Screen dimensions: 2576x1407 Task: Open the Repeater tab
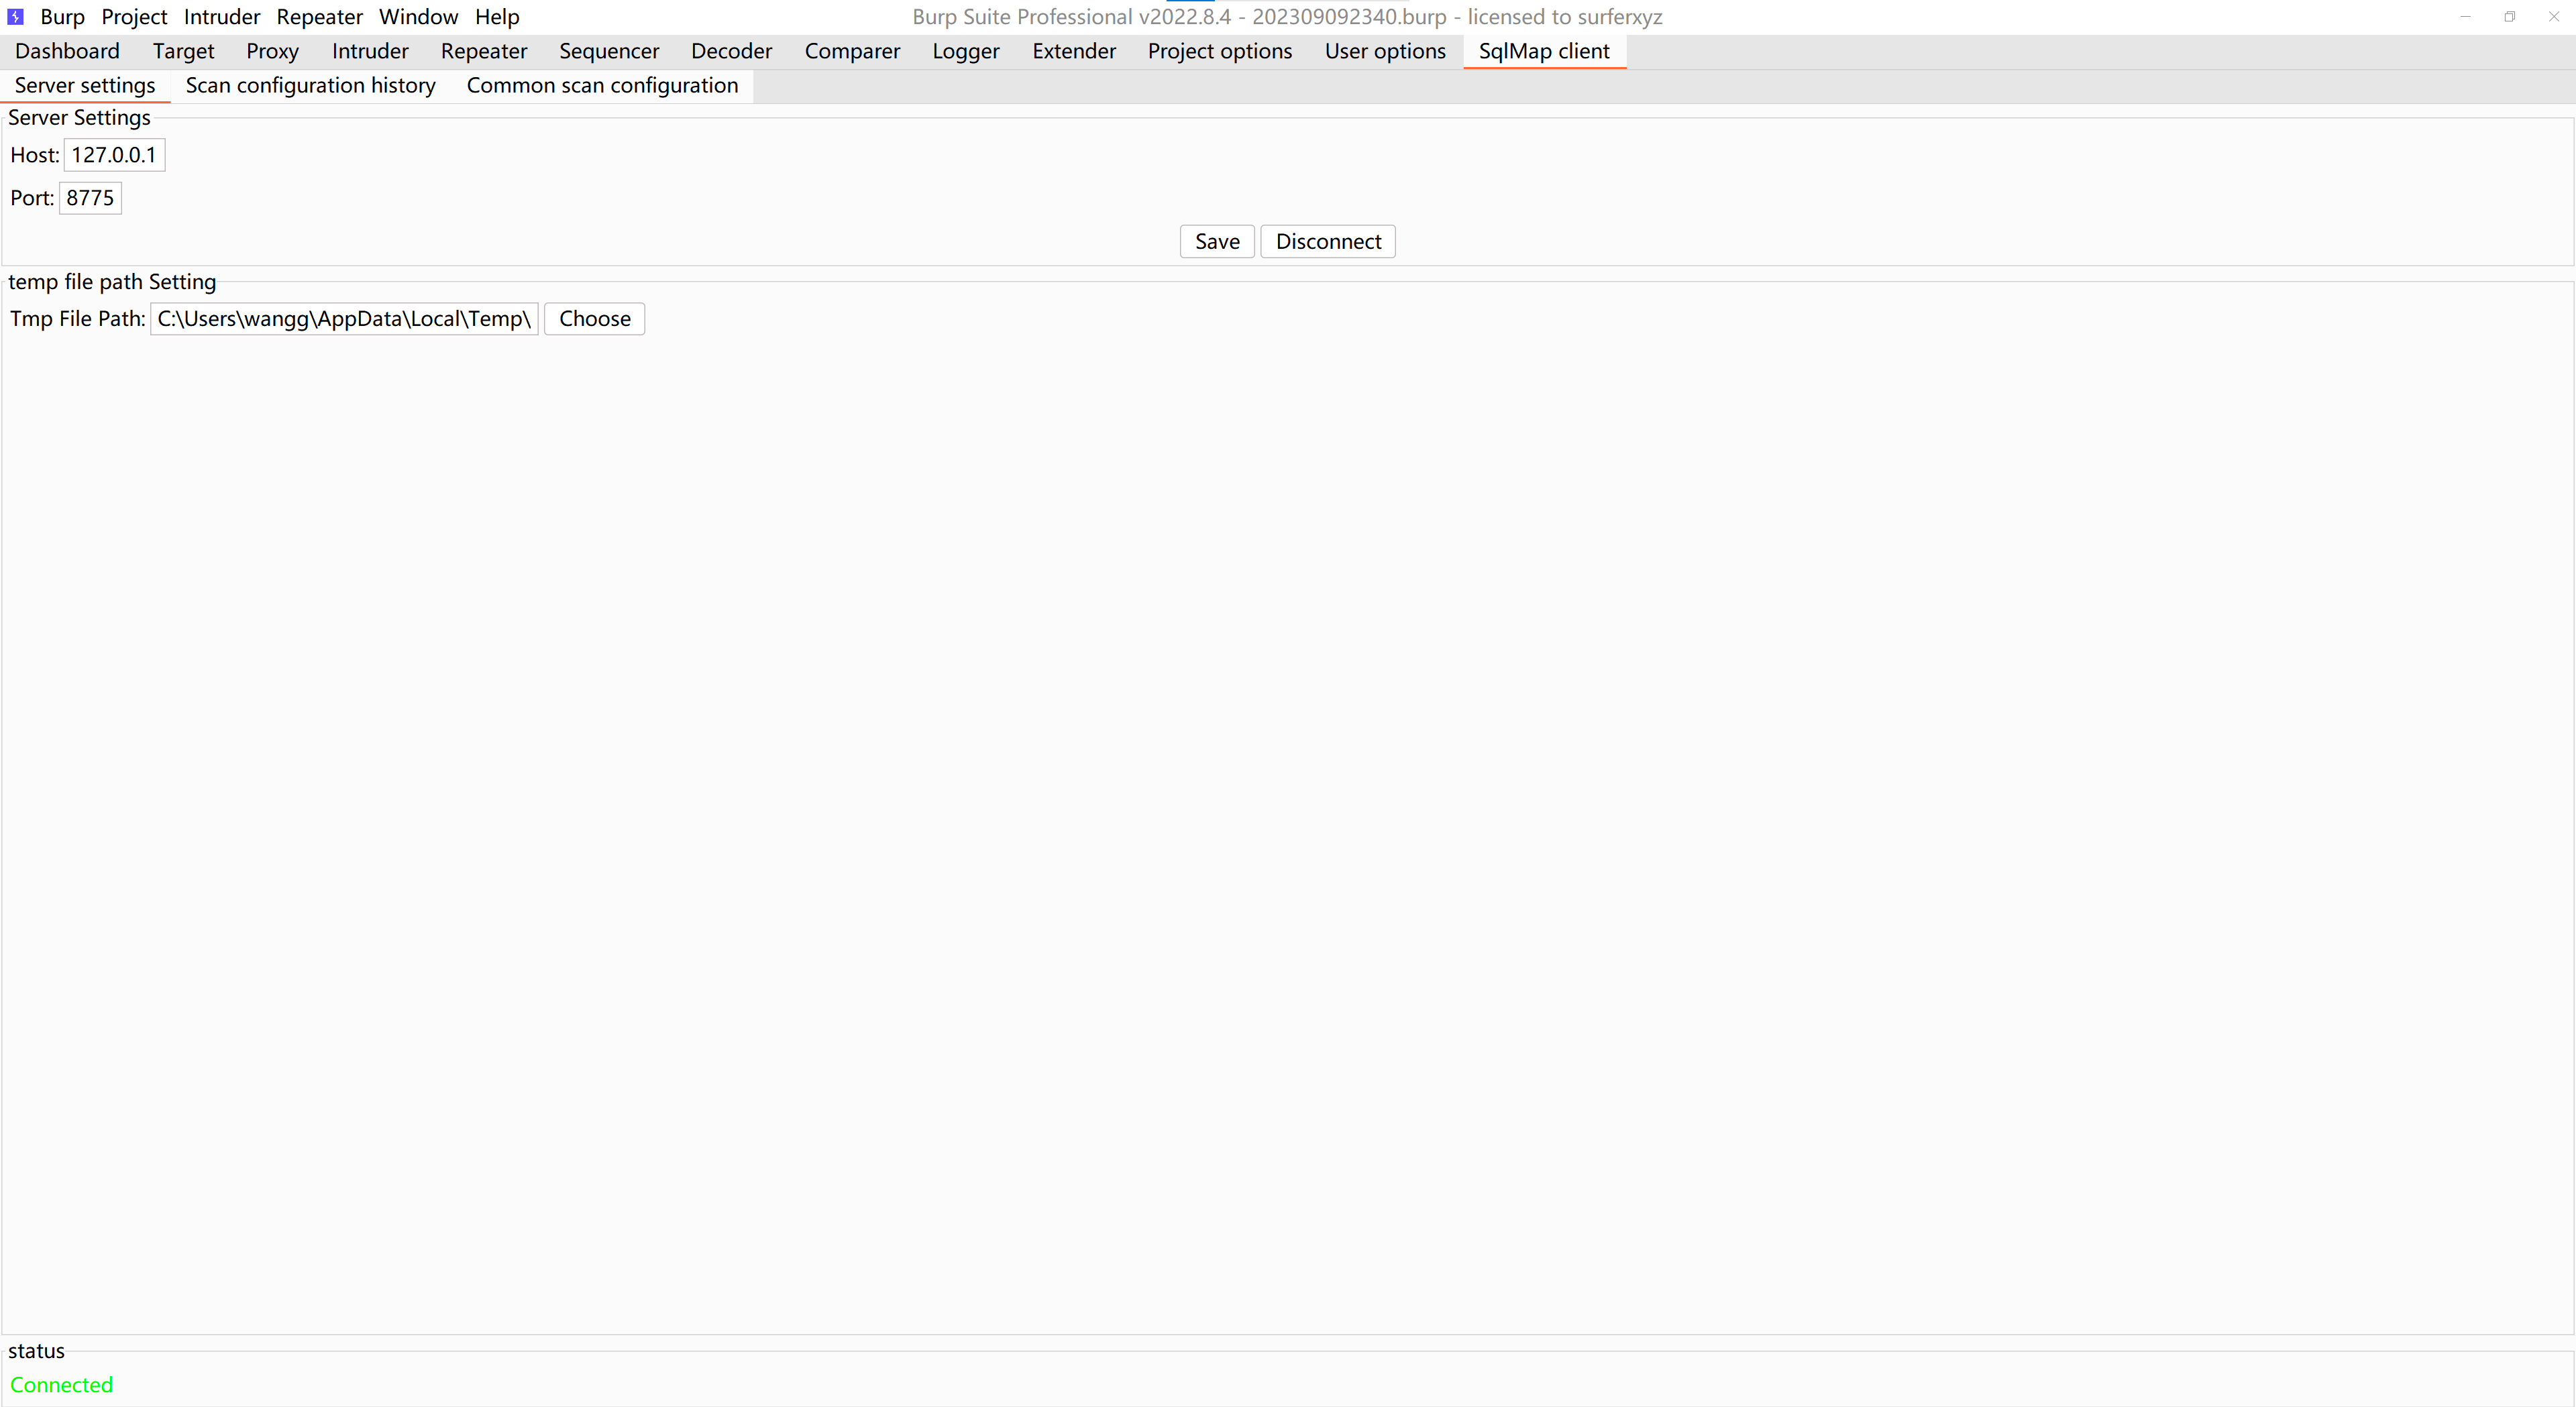(x=483, y=51)
